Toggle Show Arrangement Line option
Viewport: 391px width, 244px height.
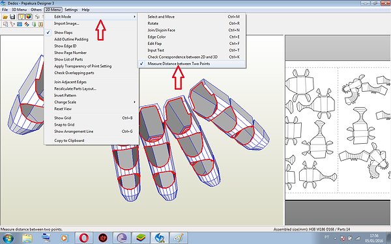pos(91,131)
